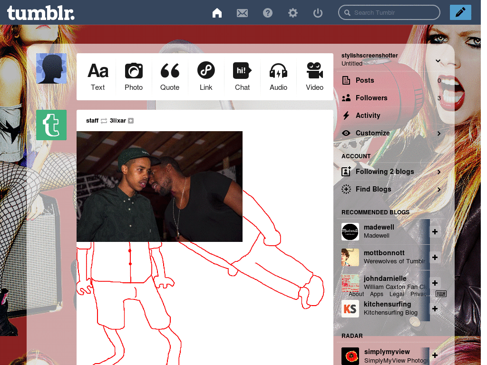Click the log out power icon

[x=318, y=13]
